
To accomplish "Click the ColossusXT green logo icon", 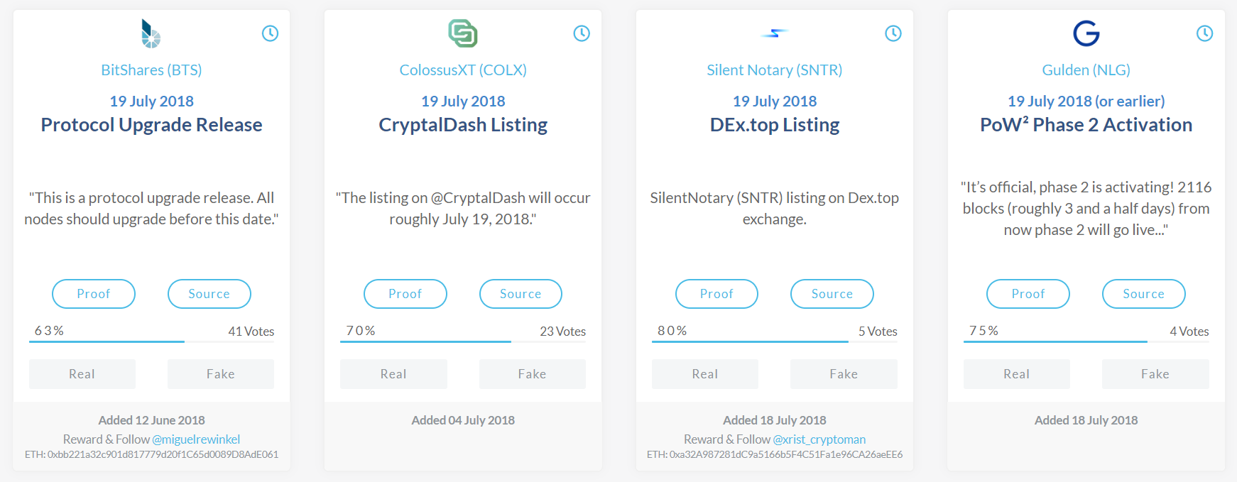I will point(463,33).
